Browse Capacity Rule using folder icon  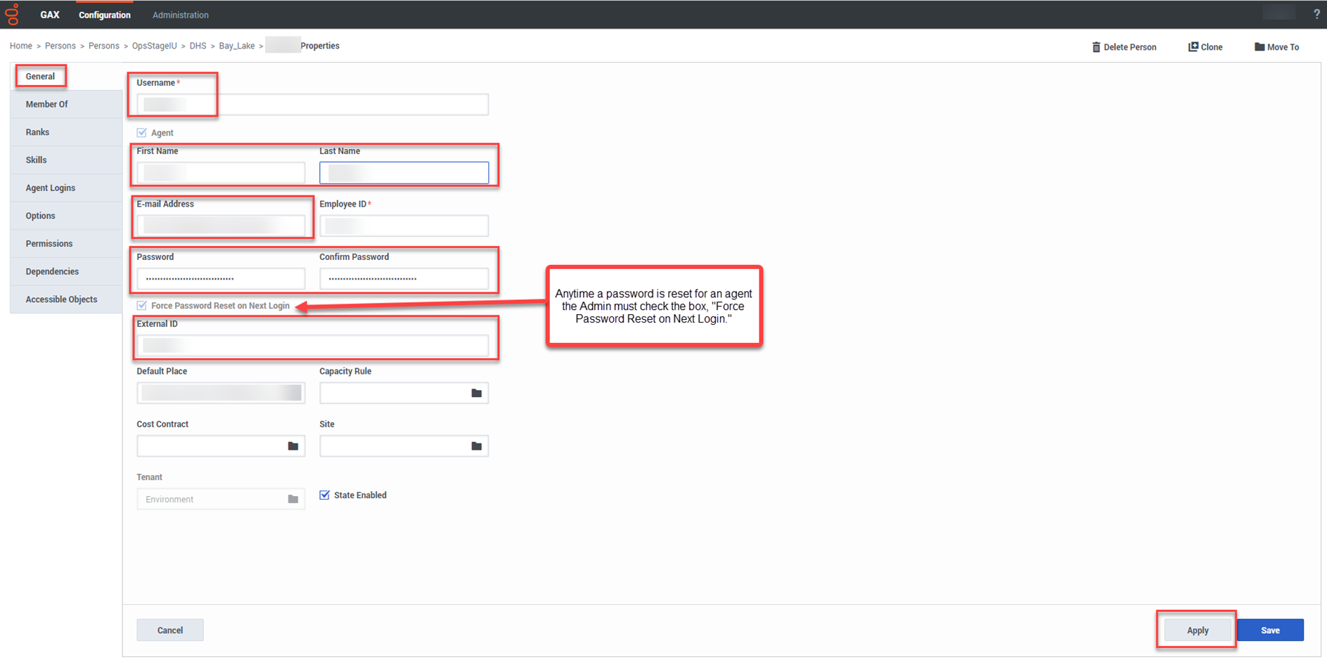coord(476,393)
